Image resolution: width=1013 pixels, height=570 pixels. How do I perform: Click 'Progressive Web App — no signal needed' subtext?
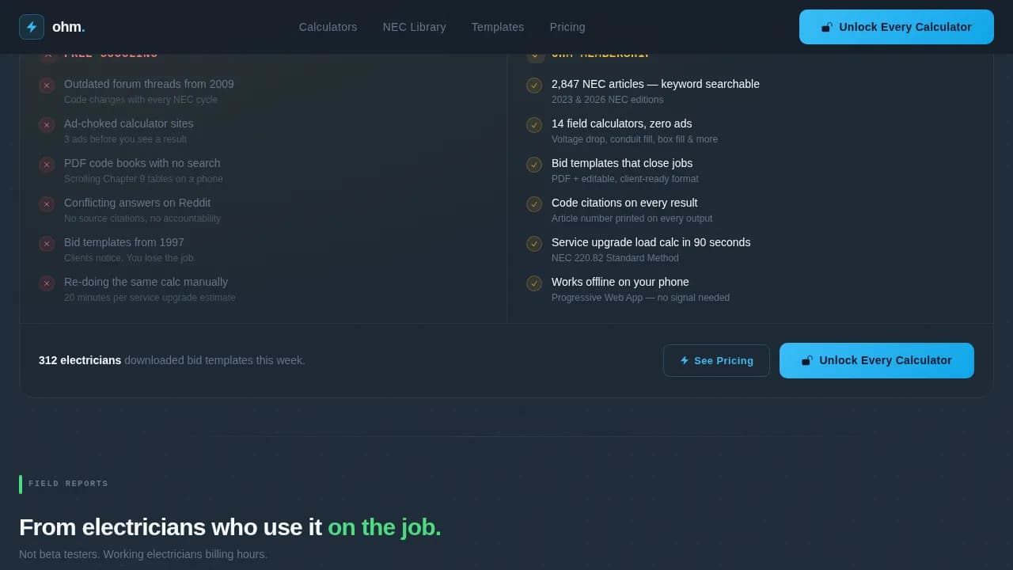[x=640, y=298]
